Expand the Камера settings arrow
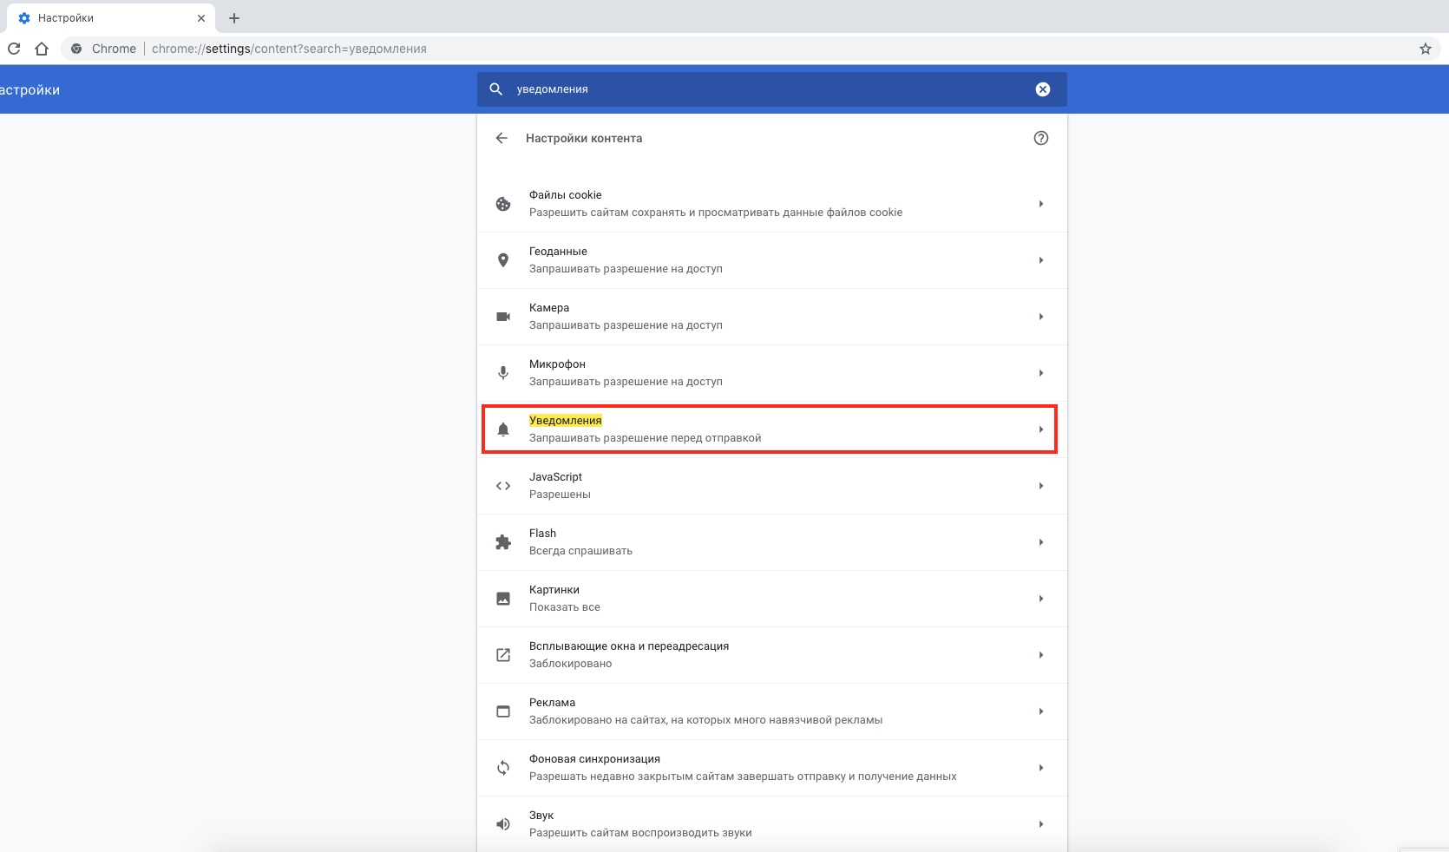 click(x=1041, y=317)
